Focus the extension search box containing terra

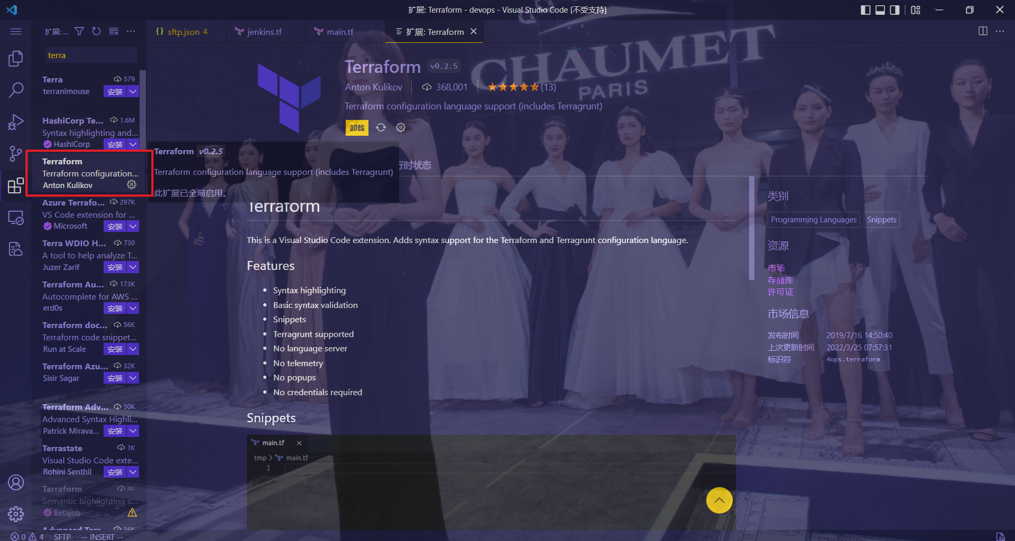[x=90, y=55]
